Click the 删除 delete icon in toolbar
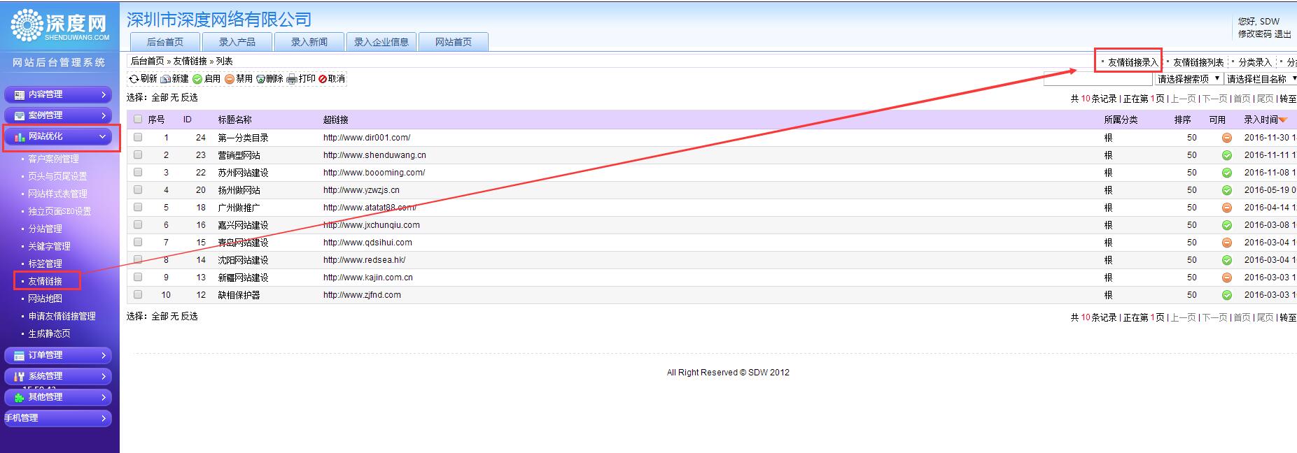 tap(260, 79)
